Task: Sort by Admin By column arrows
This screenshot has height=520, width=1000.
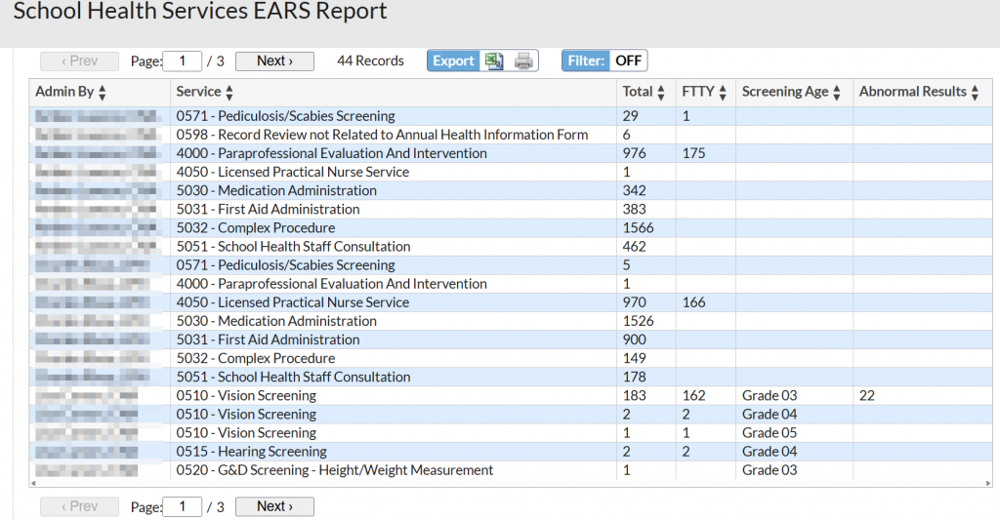Action: (x=103, y=93)
